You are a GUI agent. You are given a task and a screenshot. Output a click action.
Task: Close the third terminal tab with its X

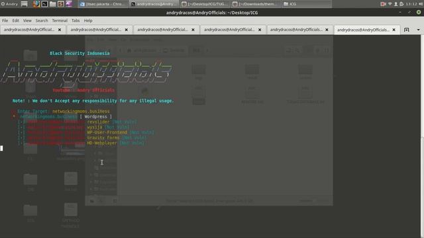click(193, 30)
